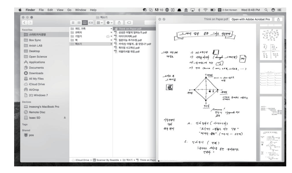This screenshot has height=173, width=292.
Task: Click the Share icon in Quick Look preview
Action: [x=278, y=19]
